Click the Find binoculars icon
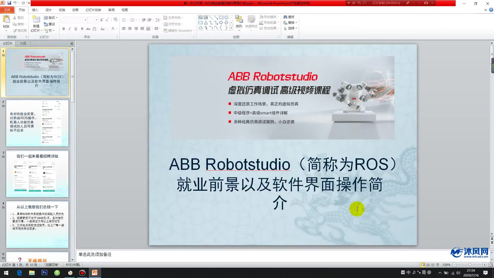 pos(285,17)
